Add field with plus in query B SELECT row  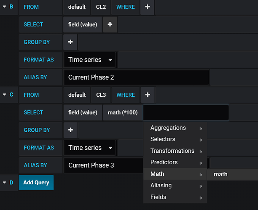click(110, 25)
